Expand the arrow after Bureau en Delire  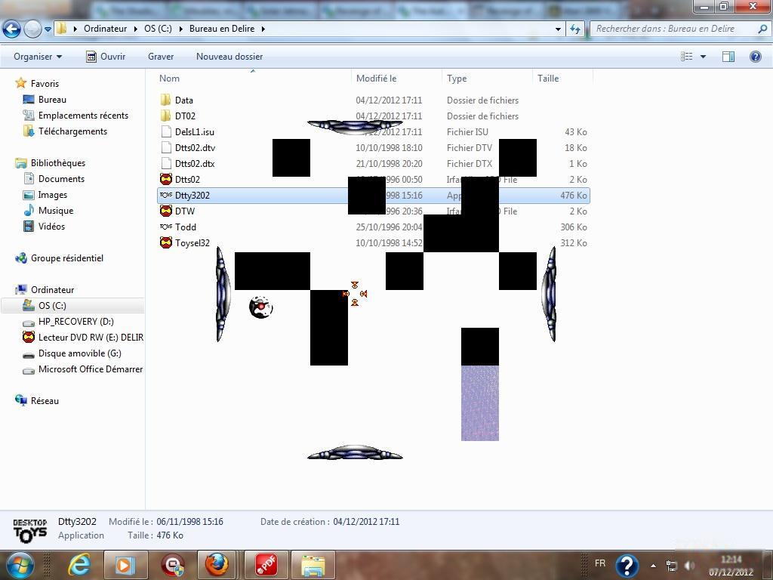tap(263, 29)
